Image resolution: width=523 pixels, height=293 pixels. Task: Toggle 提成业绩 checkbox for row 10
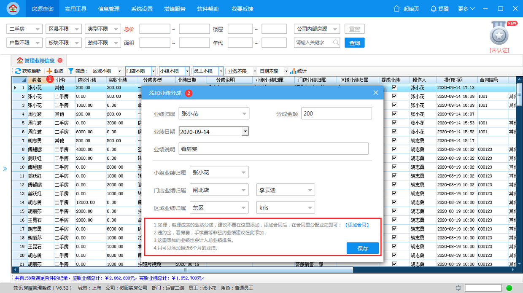[x=394, y=167]
